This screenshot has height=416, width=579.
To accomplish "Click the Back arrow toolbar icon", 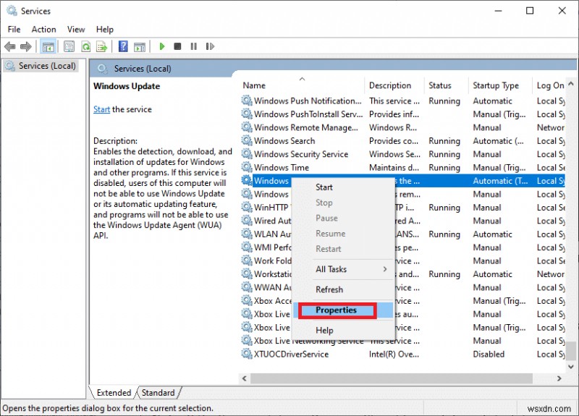I will tap(10, 46).
